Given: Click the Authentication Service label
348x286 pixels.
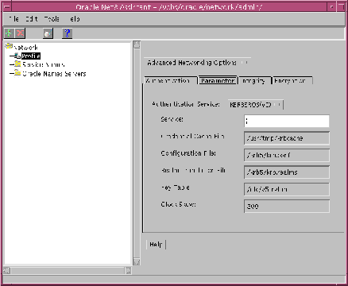Looking at the screenshot, I should point(186,104).
